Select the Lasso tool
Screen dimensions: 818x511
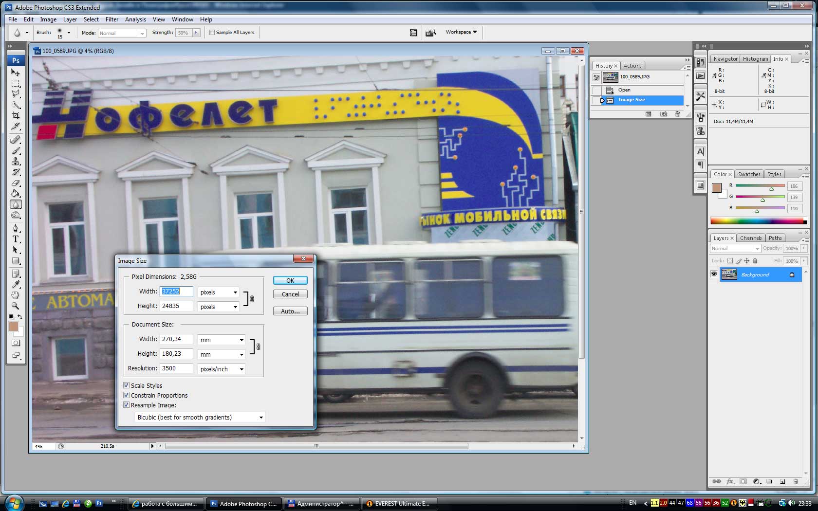point(16,94)
